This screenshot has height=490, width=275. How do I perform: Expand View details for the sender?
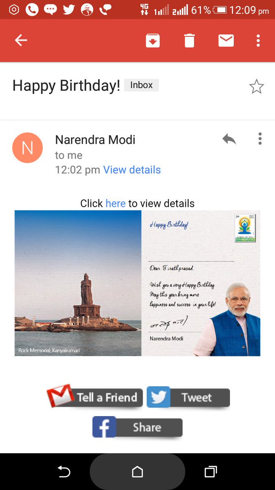[132, 170]
